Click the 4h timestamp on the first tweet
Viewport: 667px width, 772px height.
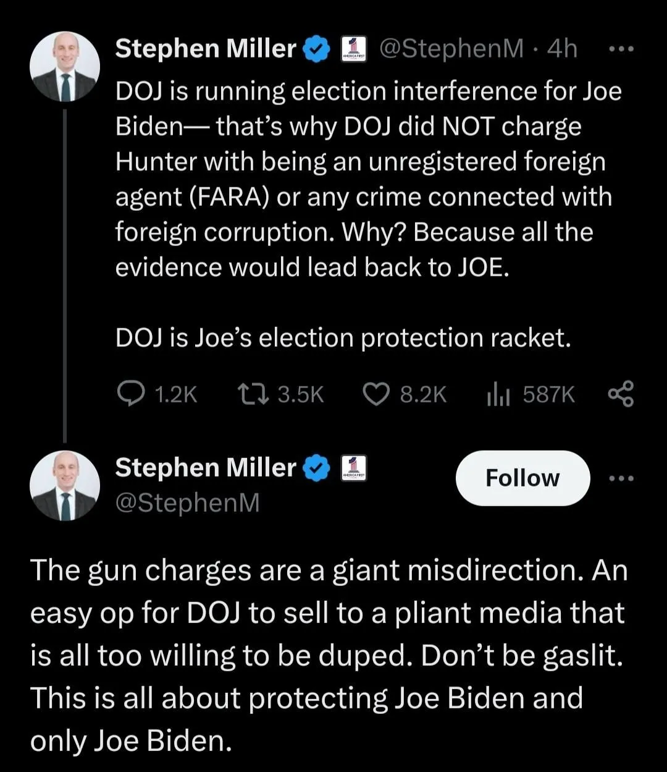562,49
